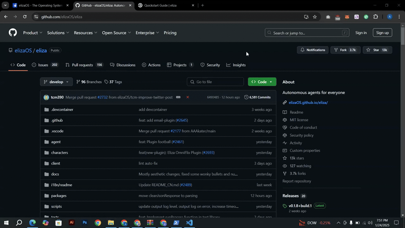The height and width of the screenshot is (228, 405).
Task: Open Photoshop from the taskbar
Action: point(85,222)
